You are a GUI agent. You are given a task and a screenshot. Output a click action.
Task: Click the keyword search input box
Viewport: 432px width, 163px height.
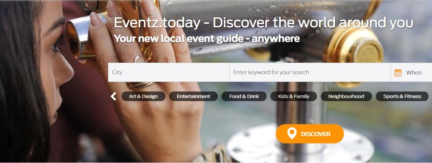coord(310,72)
